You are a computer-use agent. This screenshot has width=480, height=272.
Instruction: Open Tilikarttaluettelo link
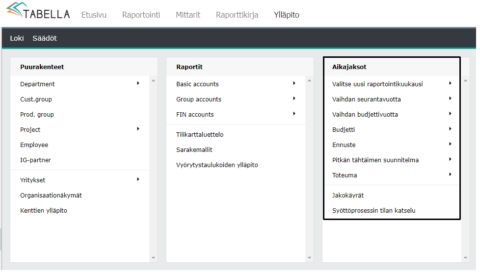pyautogui.click(x=200, y=134)
